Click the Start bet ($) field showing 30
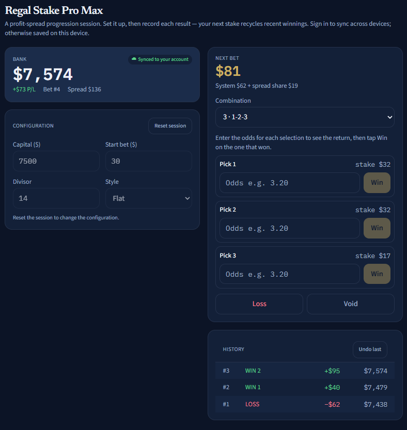This screenshot has width=407, height=430. (x=148, y=161)
